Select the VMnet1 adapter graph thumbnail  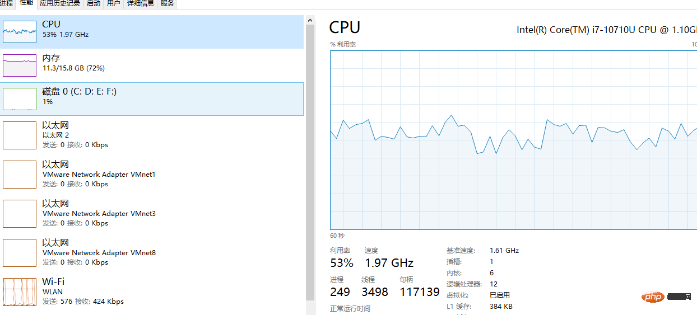click(x=20, y=174)
